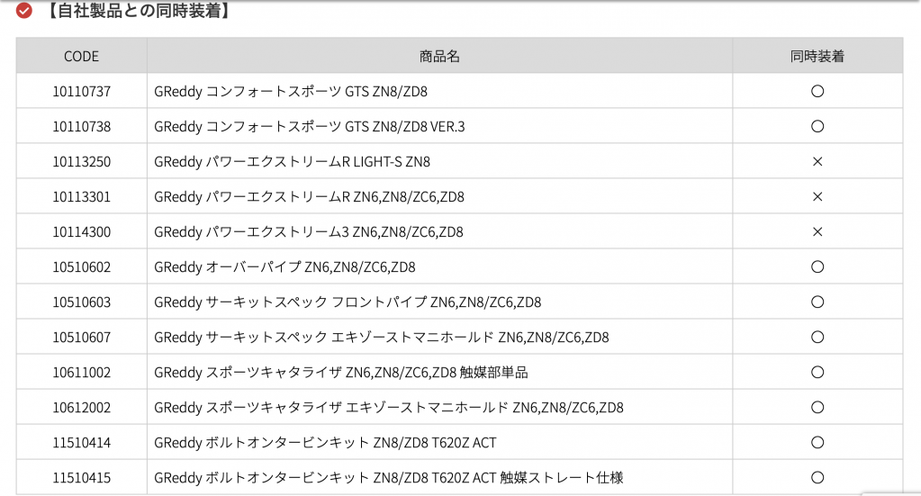Image resolution: width=921 pixels, height=496 pixels.
Task: Click the 商品名 column header
Action: (x=439, y=56)
